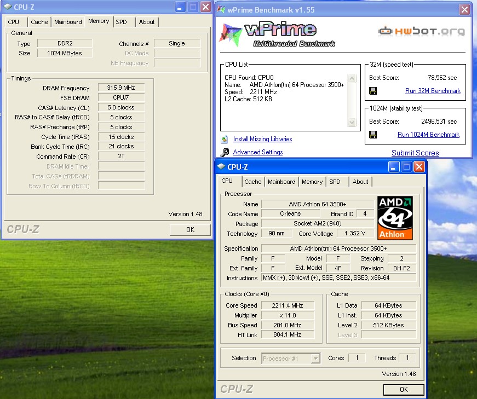The width and height of the screenshot is (477, 399).
Task: Click the Cycle Time (tRAS) 15 clocks field
Action: click(121, 137)
